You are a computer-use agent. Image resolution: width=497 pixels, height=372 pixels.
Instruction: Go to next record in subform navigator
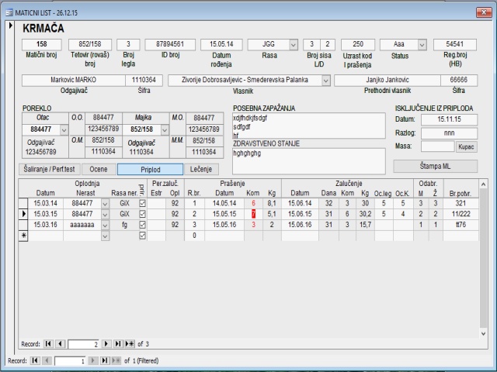coord(108,342)
